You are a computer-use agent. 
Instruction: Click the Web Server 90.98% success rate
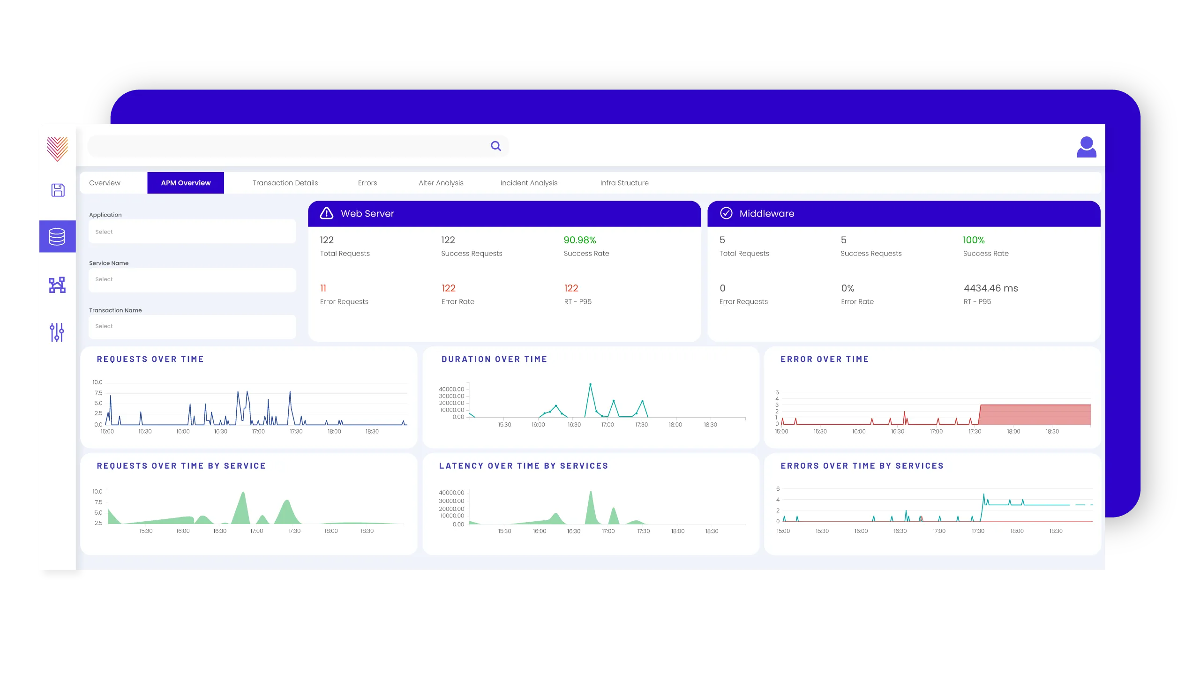[x=580, y=240]
